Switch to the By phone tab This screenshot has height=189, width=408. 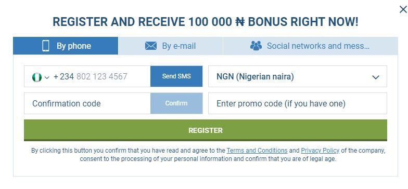pos(66,46)
